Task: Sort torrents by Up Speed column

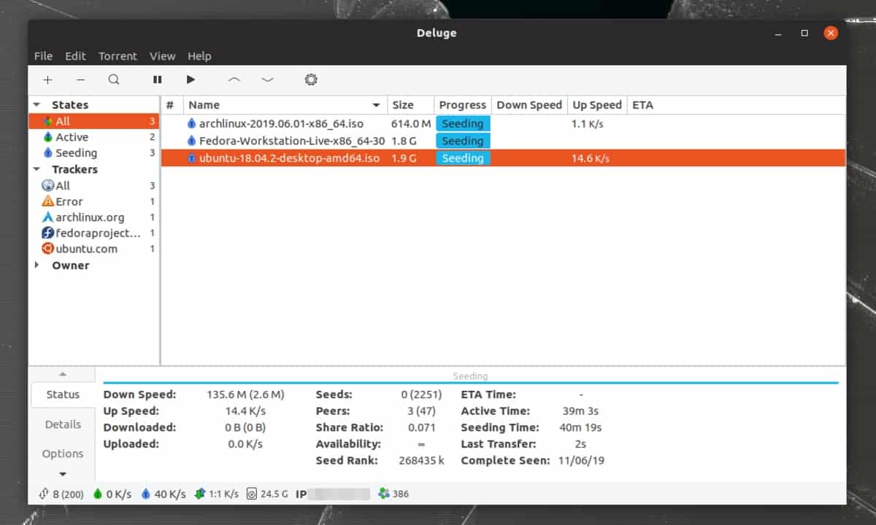Action: [596, 105]
